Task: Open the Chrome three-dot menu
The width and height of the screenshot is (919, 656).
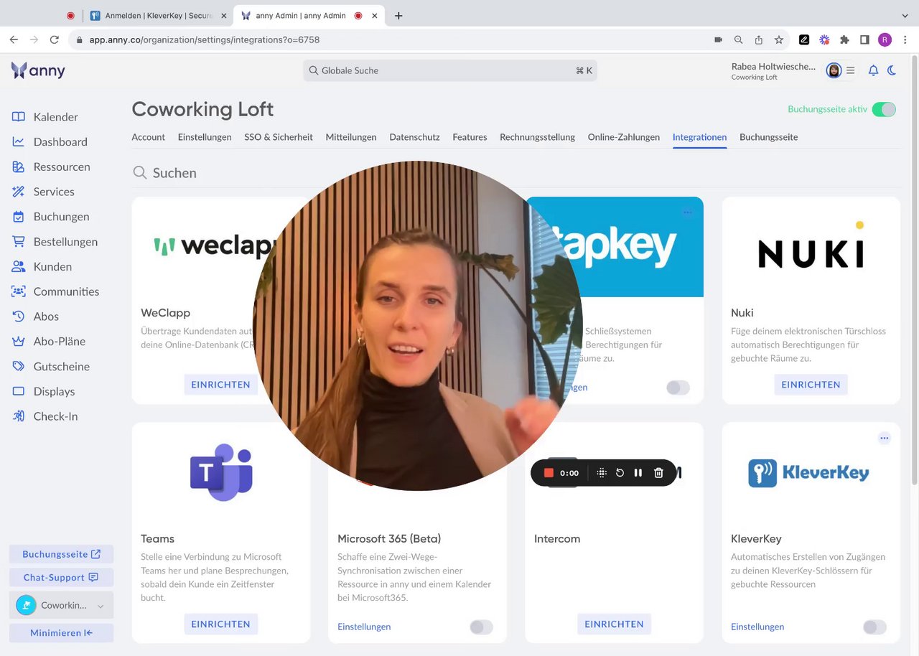Action: [x=905, y=39]
